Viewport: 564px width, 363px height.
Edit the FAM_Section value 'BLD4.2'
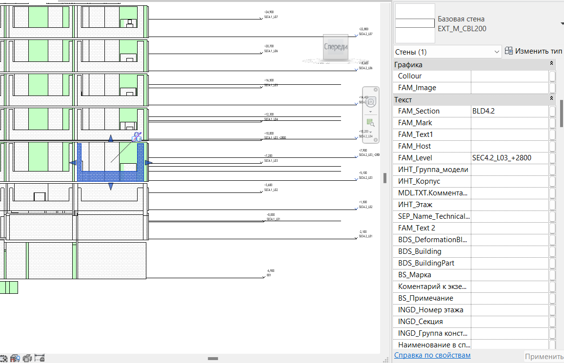point(510,111)
